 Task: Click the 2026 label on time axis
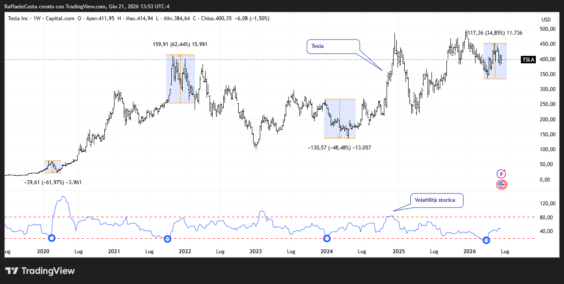470,252
